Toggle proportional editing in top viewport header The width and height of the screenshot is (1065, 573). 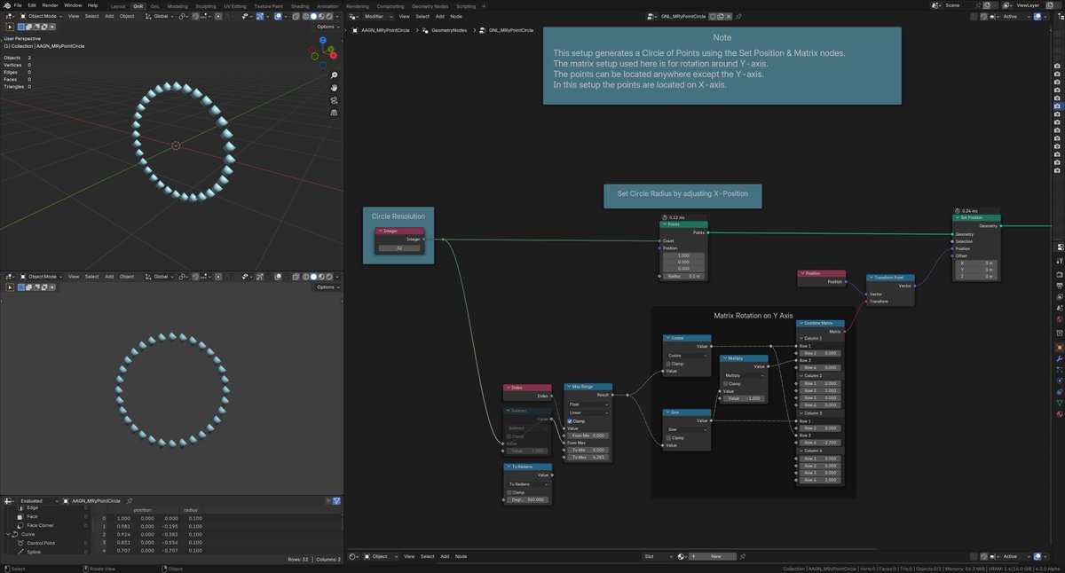(x=218, y=16)
